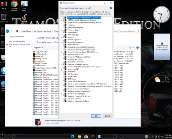172x139 pixels.
Task: Click the Search Programs and Features field
Action: 125,31
